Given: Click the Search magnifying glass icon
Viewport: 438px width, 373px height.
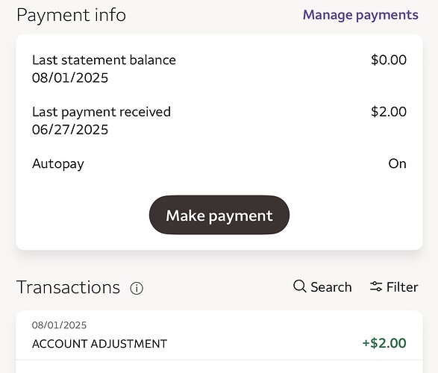Looking at the screenshot, I should click(300, 286).
